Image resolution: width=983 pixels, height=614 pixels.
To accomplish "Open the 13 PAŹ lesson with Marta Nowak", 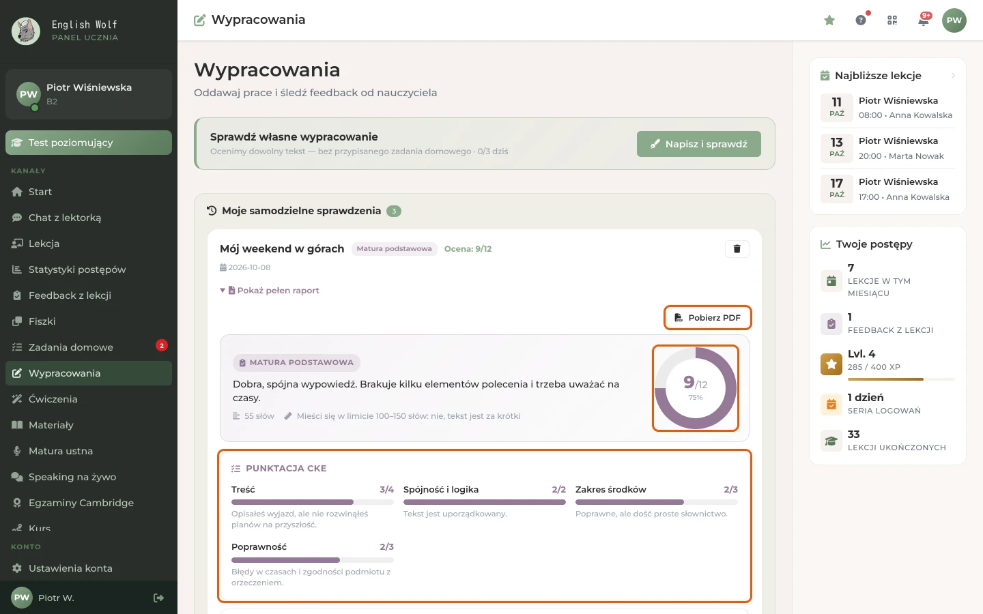I will [x=887, y=148].
